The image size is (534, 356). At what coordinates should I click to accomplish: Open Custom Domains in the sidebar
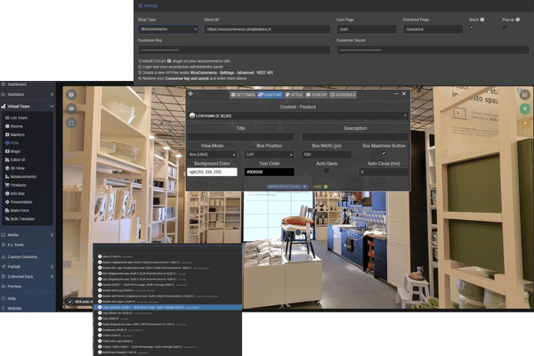(x=22, y=256)
